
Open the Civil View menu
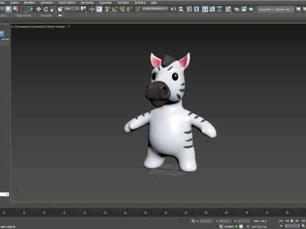tap(123, 3)
